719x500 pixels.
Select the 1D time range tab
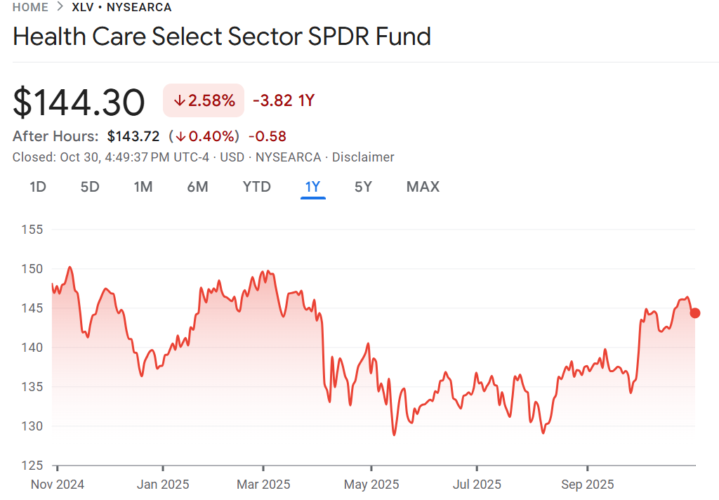[38, 187]
